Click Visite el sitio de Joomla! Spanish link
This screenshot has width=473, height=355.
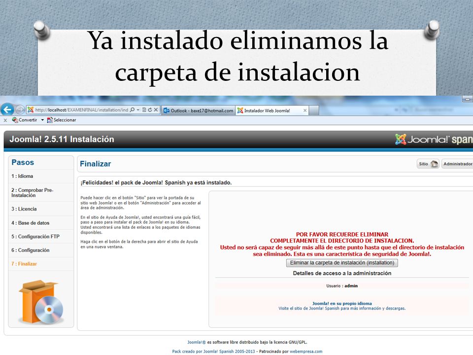tap(342, 308)
